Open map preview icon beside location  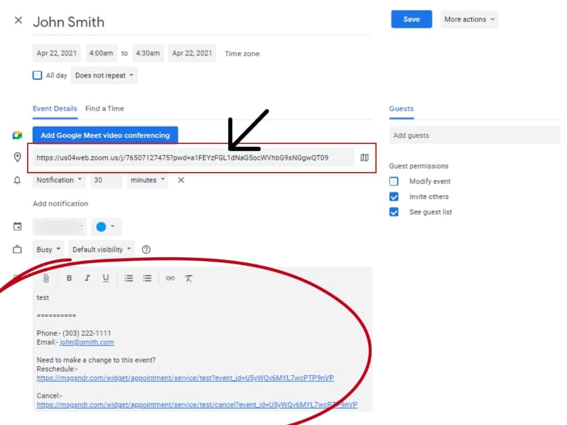pos(364,158)
